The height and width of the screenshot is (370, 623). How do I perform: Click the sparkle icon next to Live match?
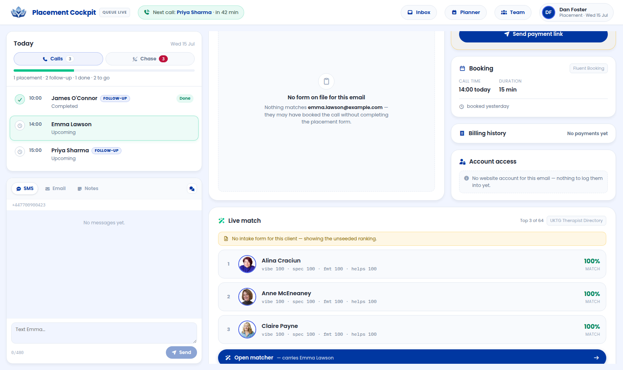222,220
